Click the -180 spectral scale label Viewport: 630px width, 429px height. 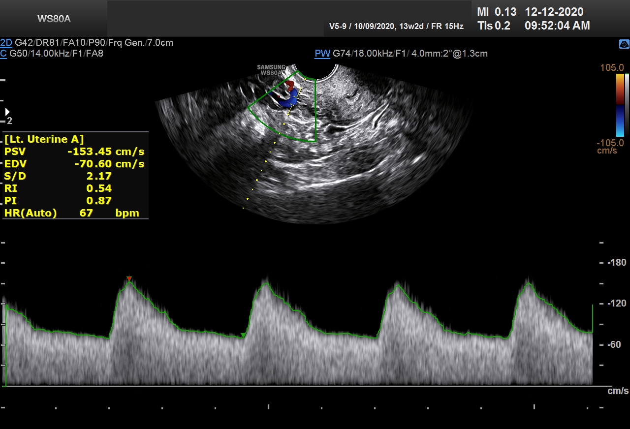click(x=617, y=263)
